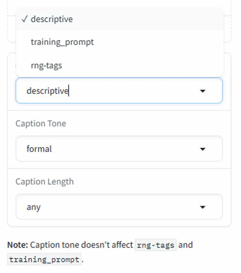The width and height of the screenshot is (241, 273).
Task: Click the "Caption Tone" label
Action: (x=41, y=124)
